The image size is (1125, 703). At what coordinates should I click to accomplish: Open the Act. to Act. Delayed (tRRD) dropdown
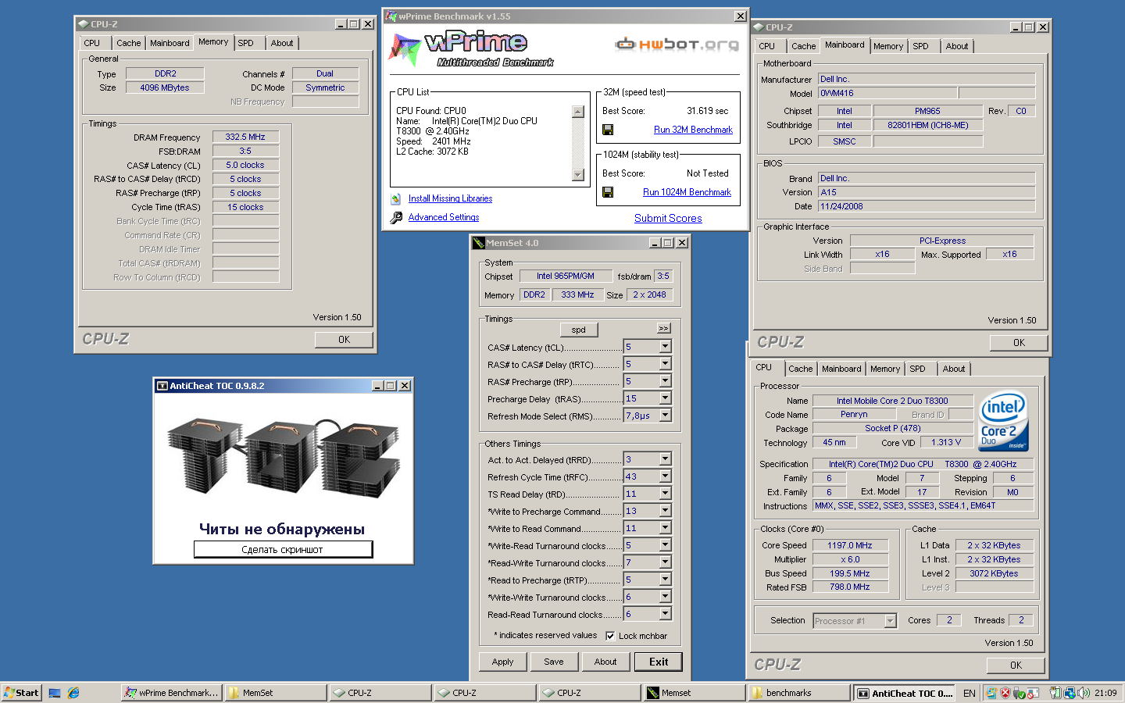pyautogui.click(x=665, y=459)
